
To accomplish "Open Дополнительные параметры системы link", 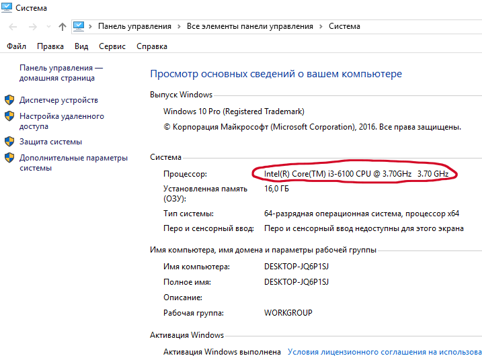I will coord(73,163).
